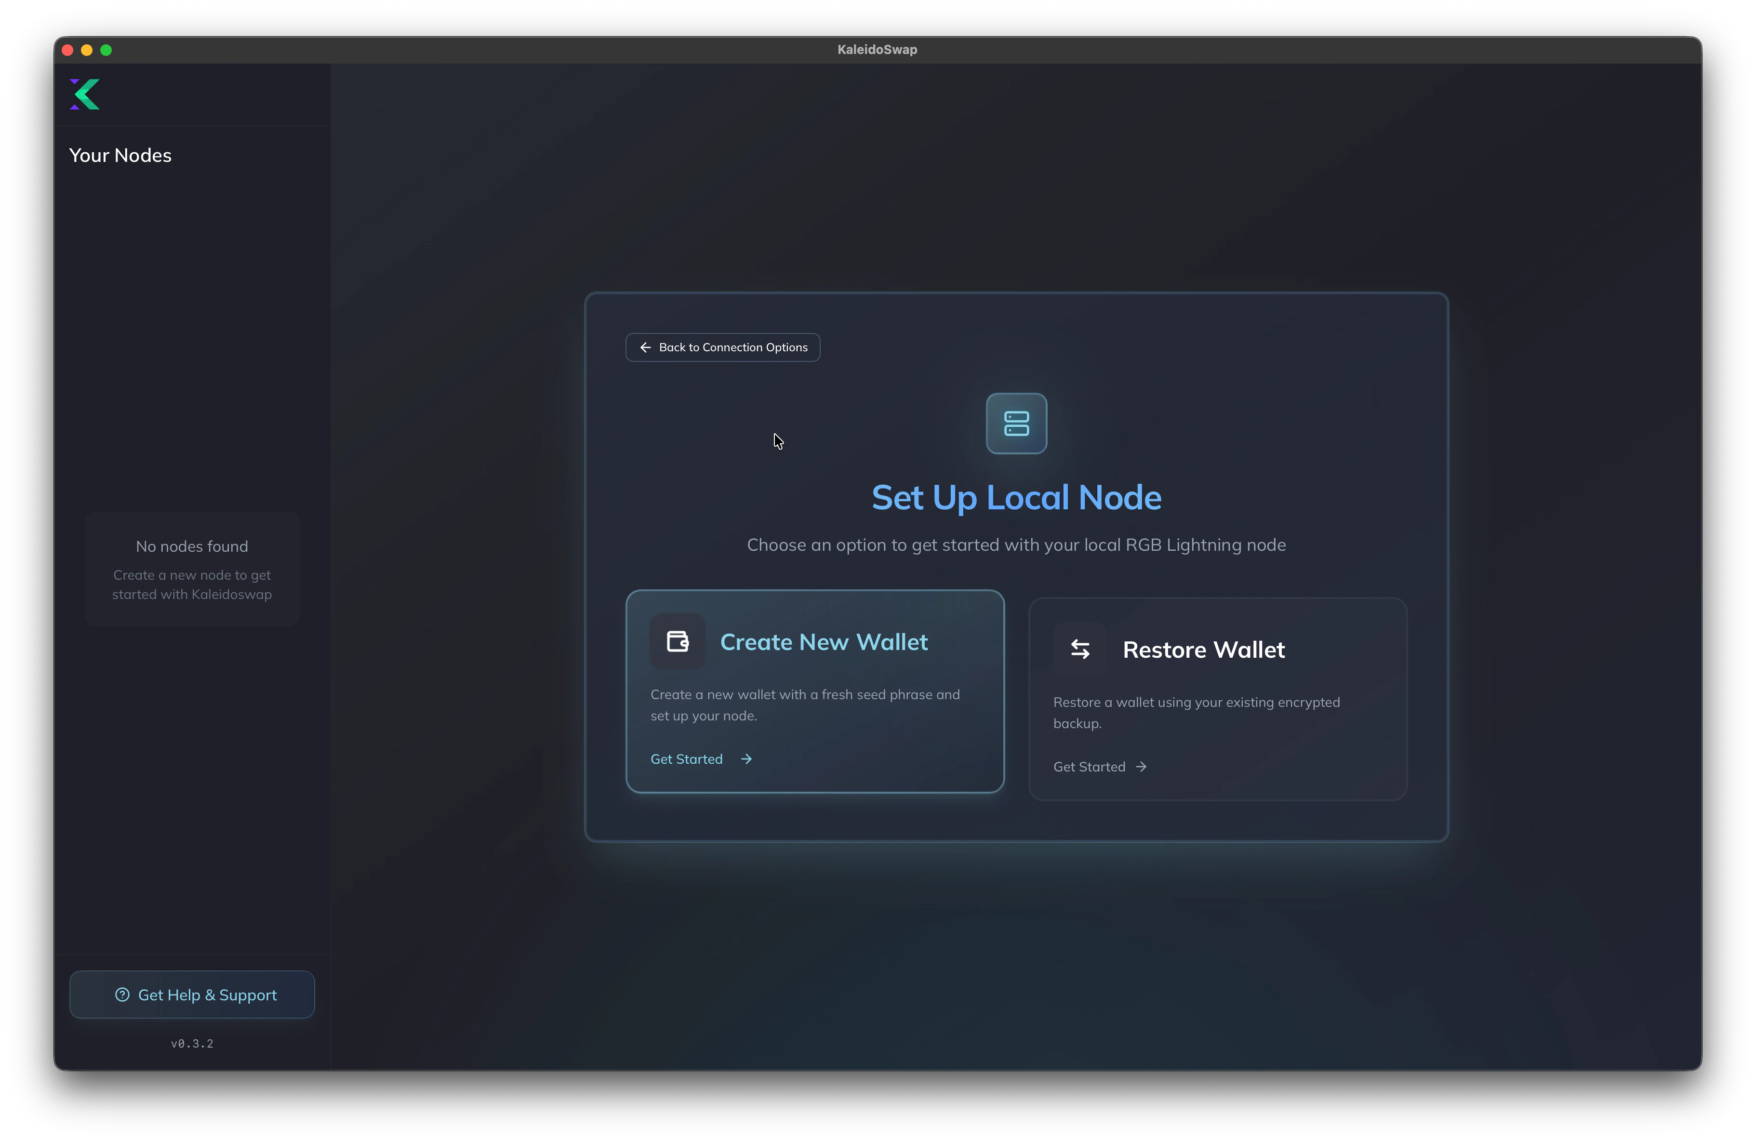Click Get Started under Restore Wallet
The height and width of the screenshot is (1142, 1756).
click(1089, 767)
